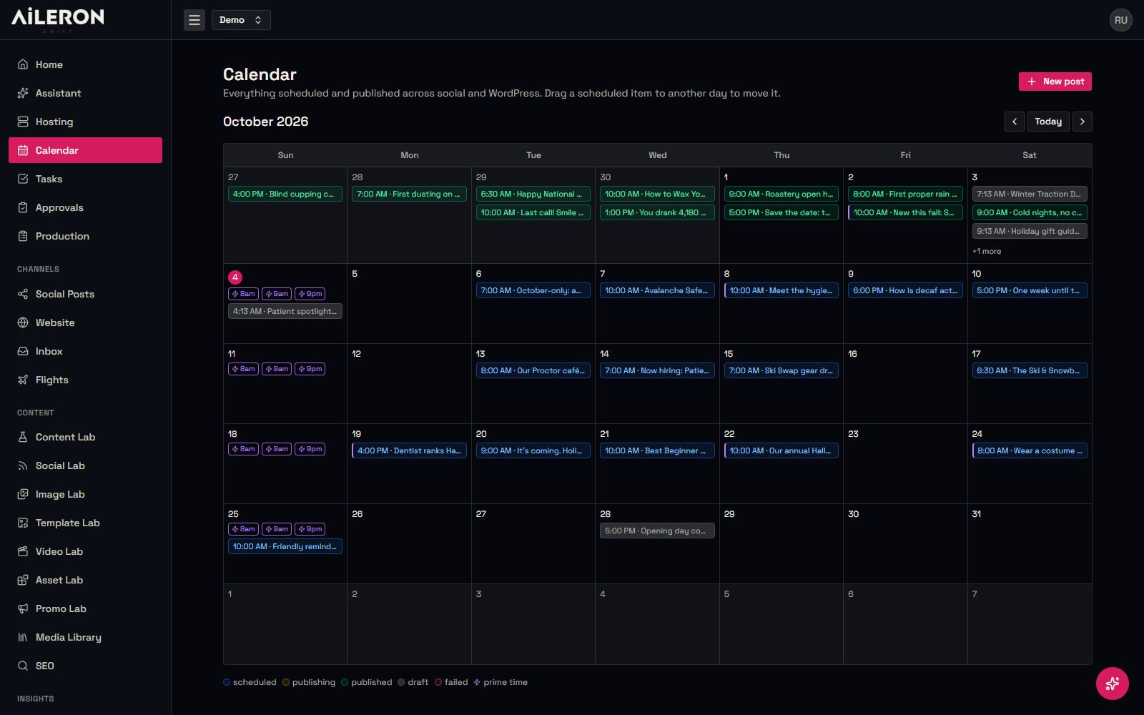Open '4:13 AM · Patient spotlight' draft

285,311
